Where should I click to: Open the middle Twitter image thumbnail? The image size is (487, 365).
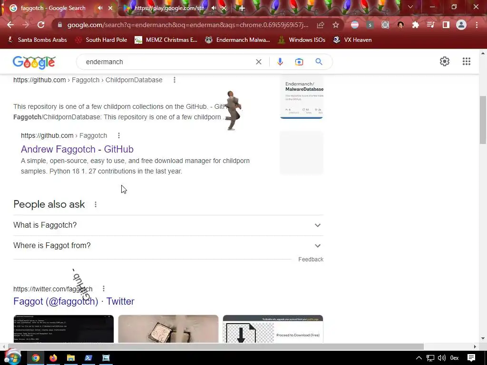(168, 329)
